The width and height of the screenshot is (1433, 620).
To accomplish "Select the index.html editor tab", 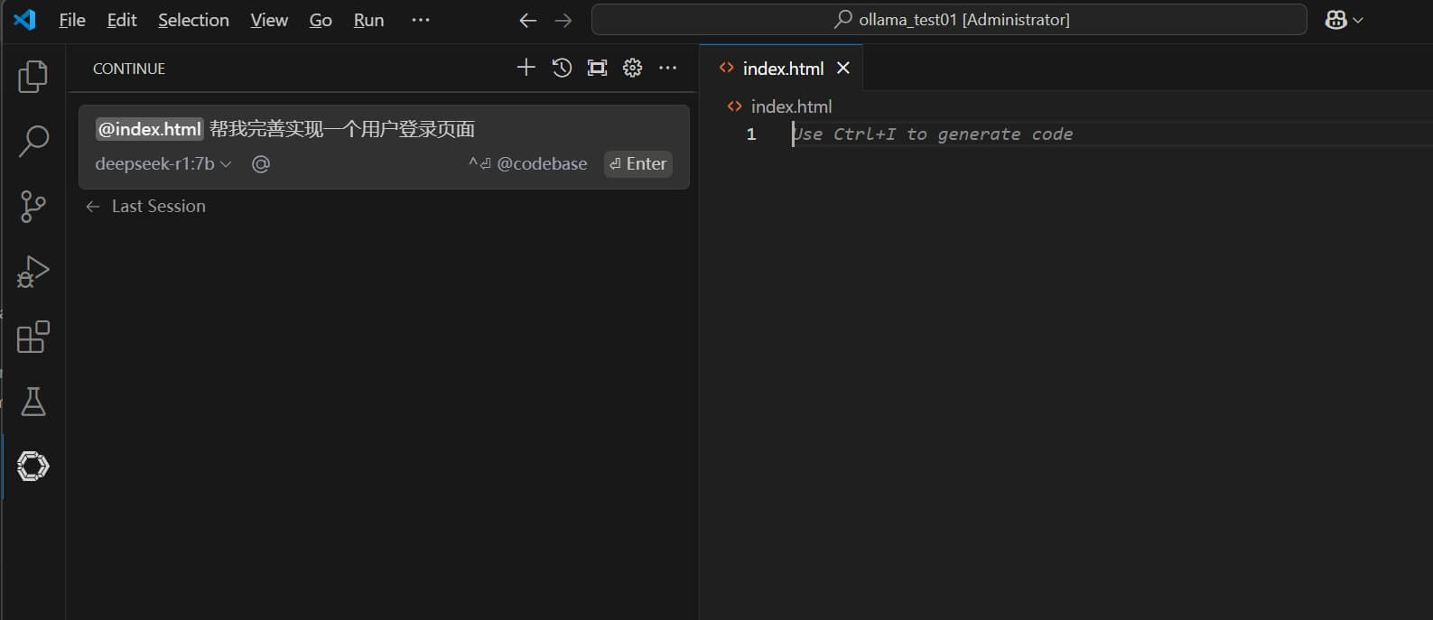I will [782, 69].
